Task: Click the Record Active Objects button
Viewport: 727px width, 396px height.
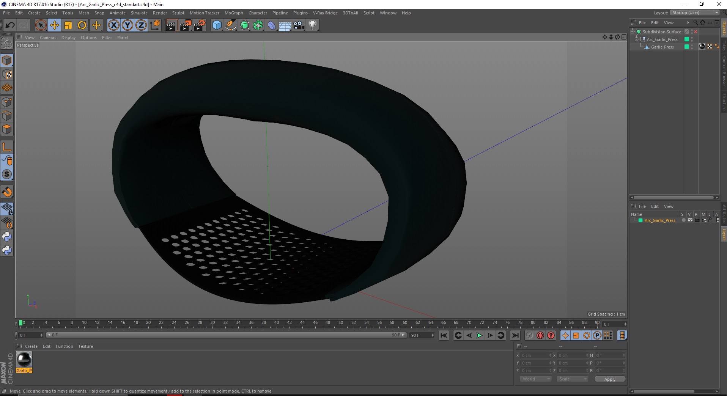Action: coord(530,335)
